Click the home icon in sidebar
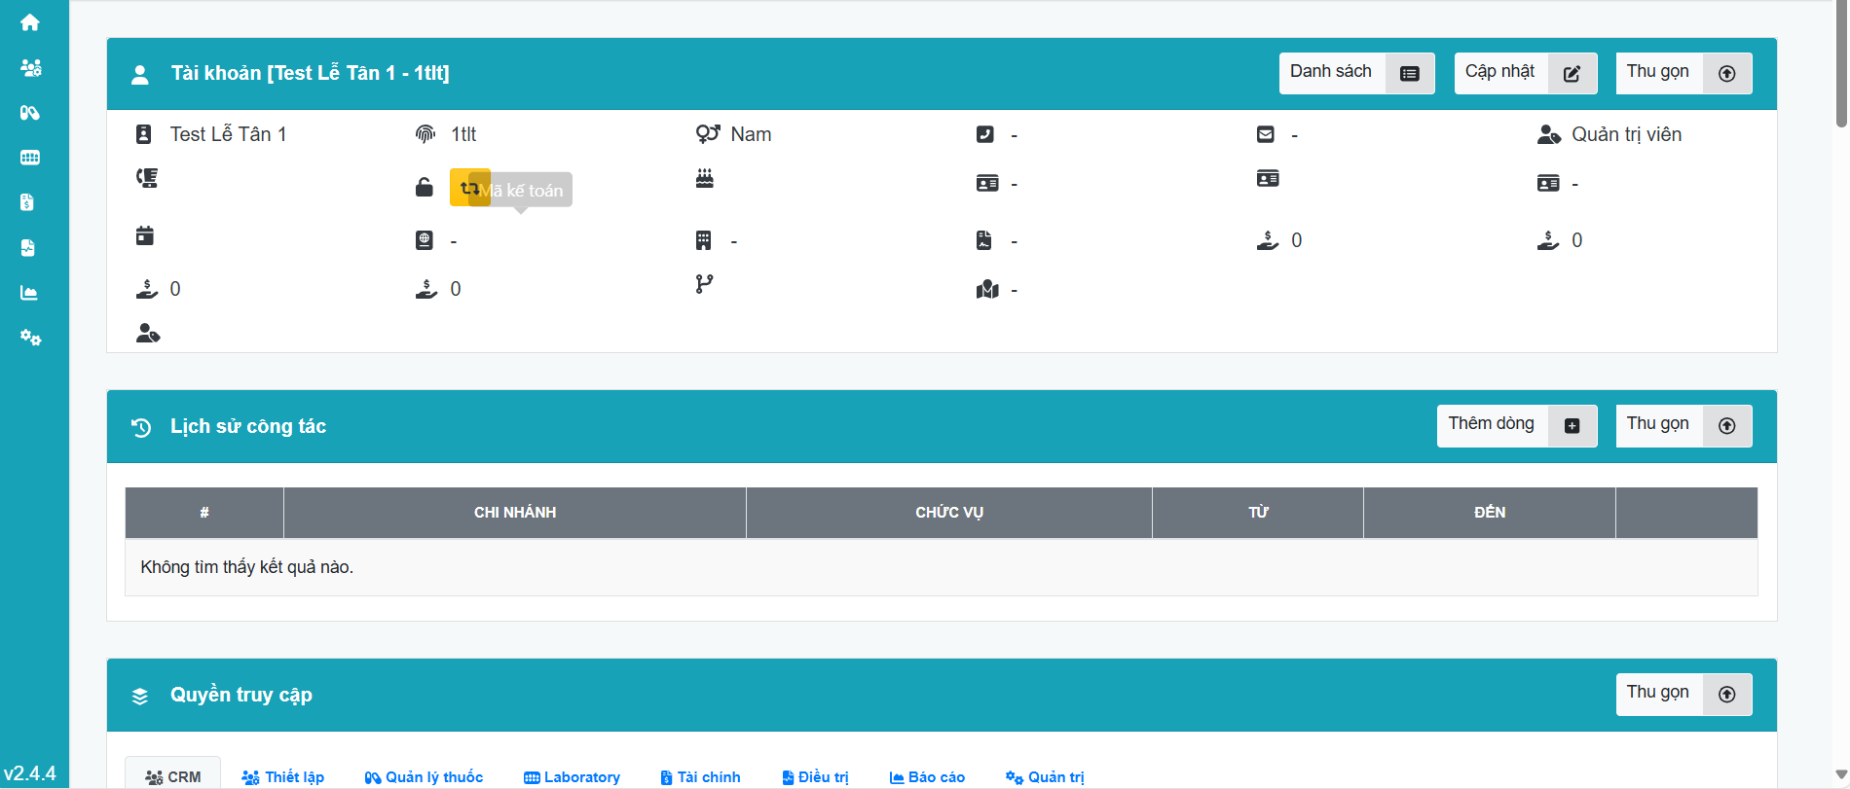This screenshot has width=1850, height=789. tap(30, 22)
